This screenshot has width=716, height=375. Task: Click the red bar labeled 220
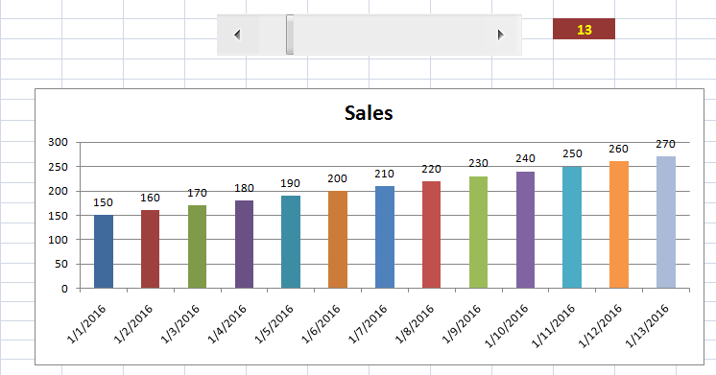432,234
